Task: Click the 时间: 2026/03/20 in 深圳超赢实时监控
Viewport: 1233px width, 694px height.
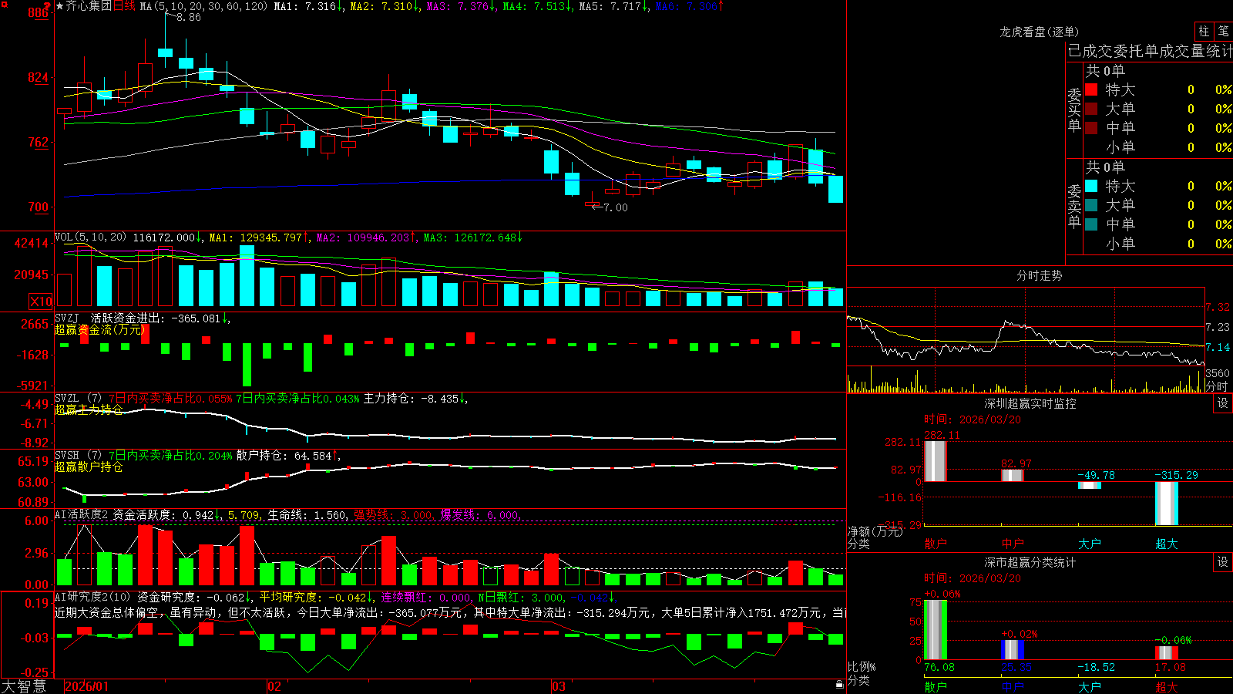Action: [x=972, y=419]
